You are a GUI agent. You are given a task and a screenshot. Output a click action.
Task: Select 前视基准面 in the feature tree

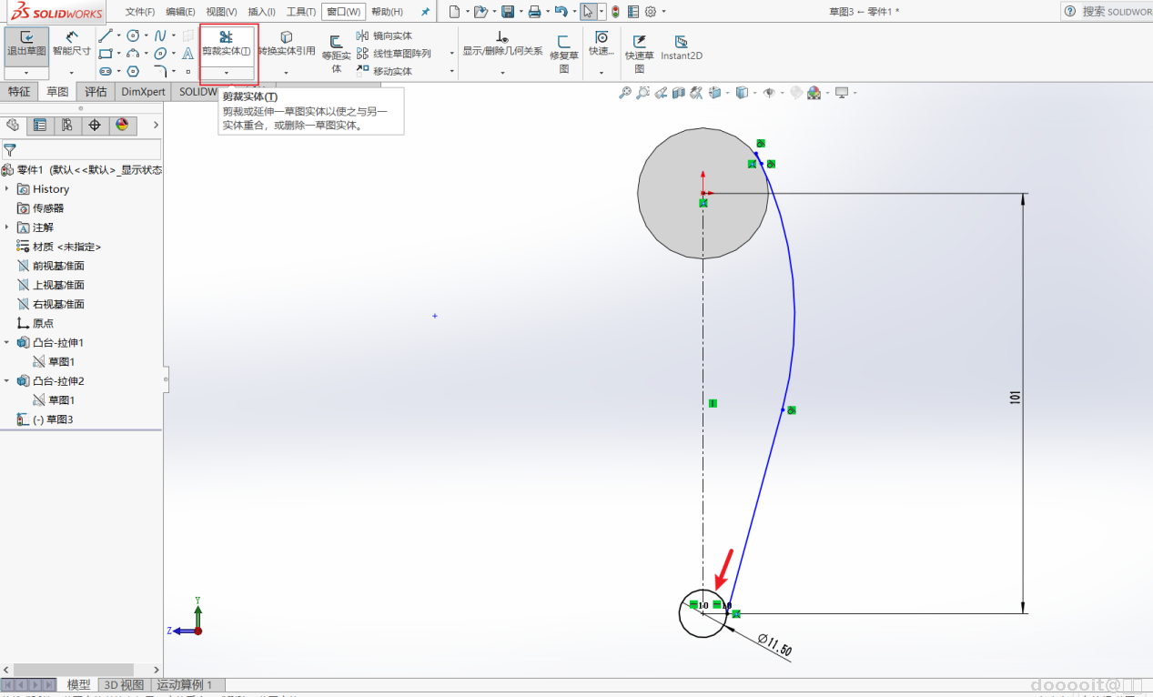[x=58, y=266]
